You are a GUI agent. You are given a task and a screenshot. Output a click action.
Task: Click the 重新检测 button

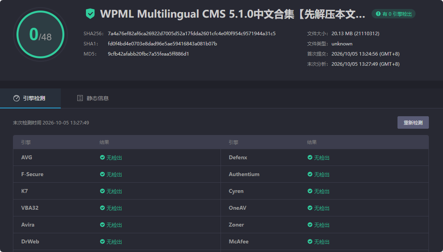pos(413,122)
